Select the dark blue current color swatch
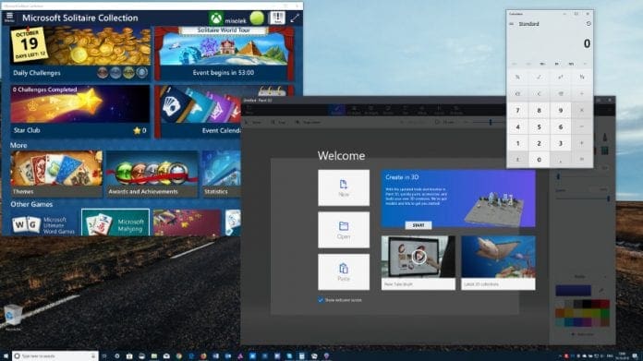 (573, 291)
